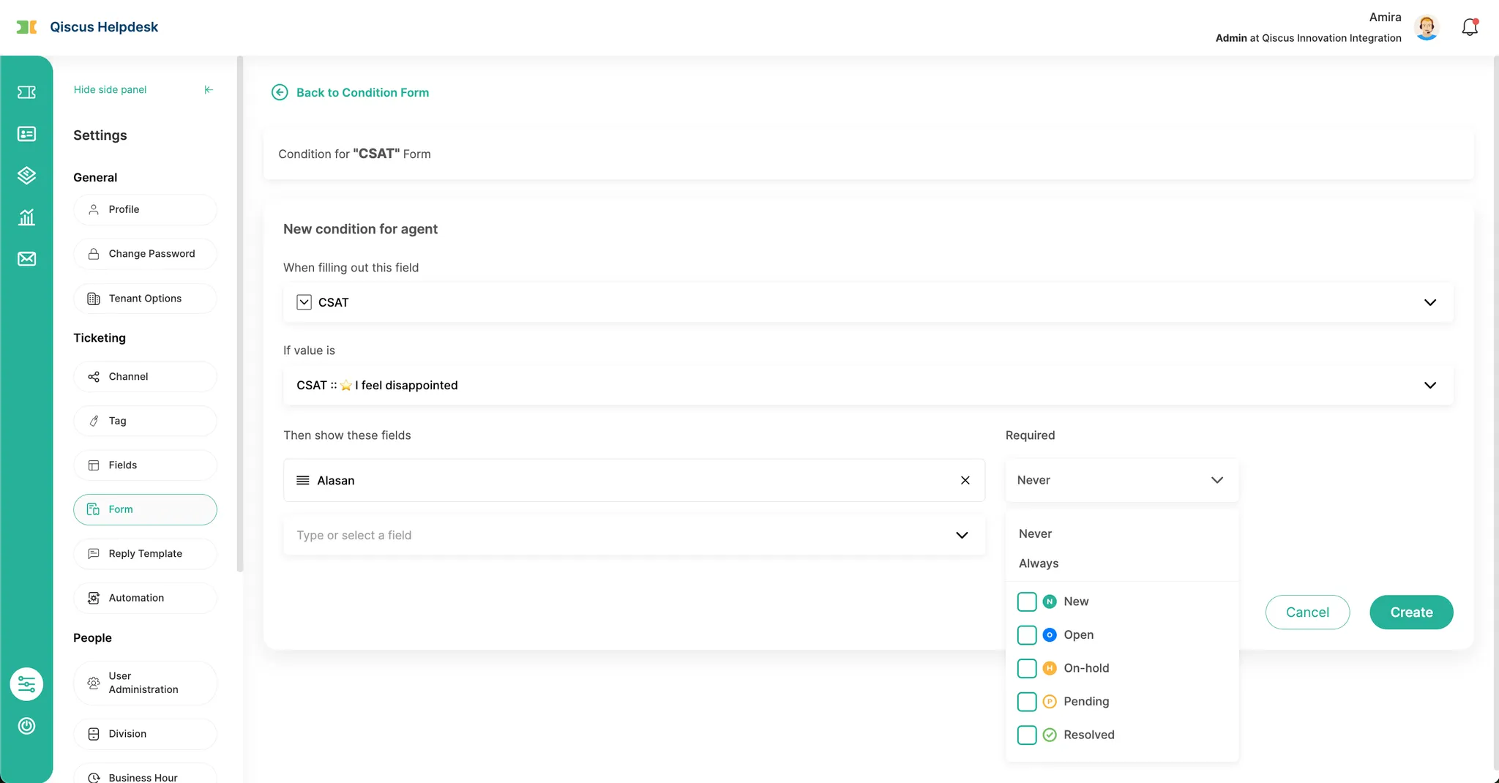This screenshot has width=1499, height=783.
Task: Select Always in the Required list
Action: click(1039, 563)
